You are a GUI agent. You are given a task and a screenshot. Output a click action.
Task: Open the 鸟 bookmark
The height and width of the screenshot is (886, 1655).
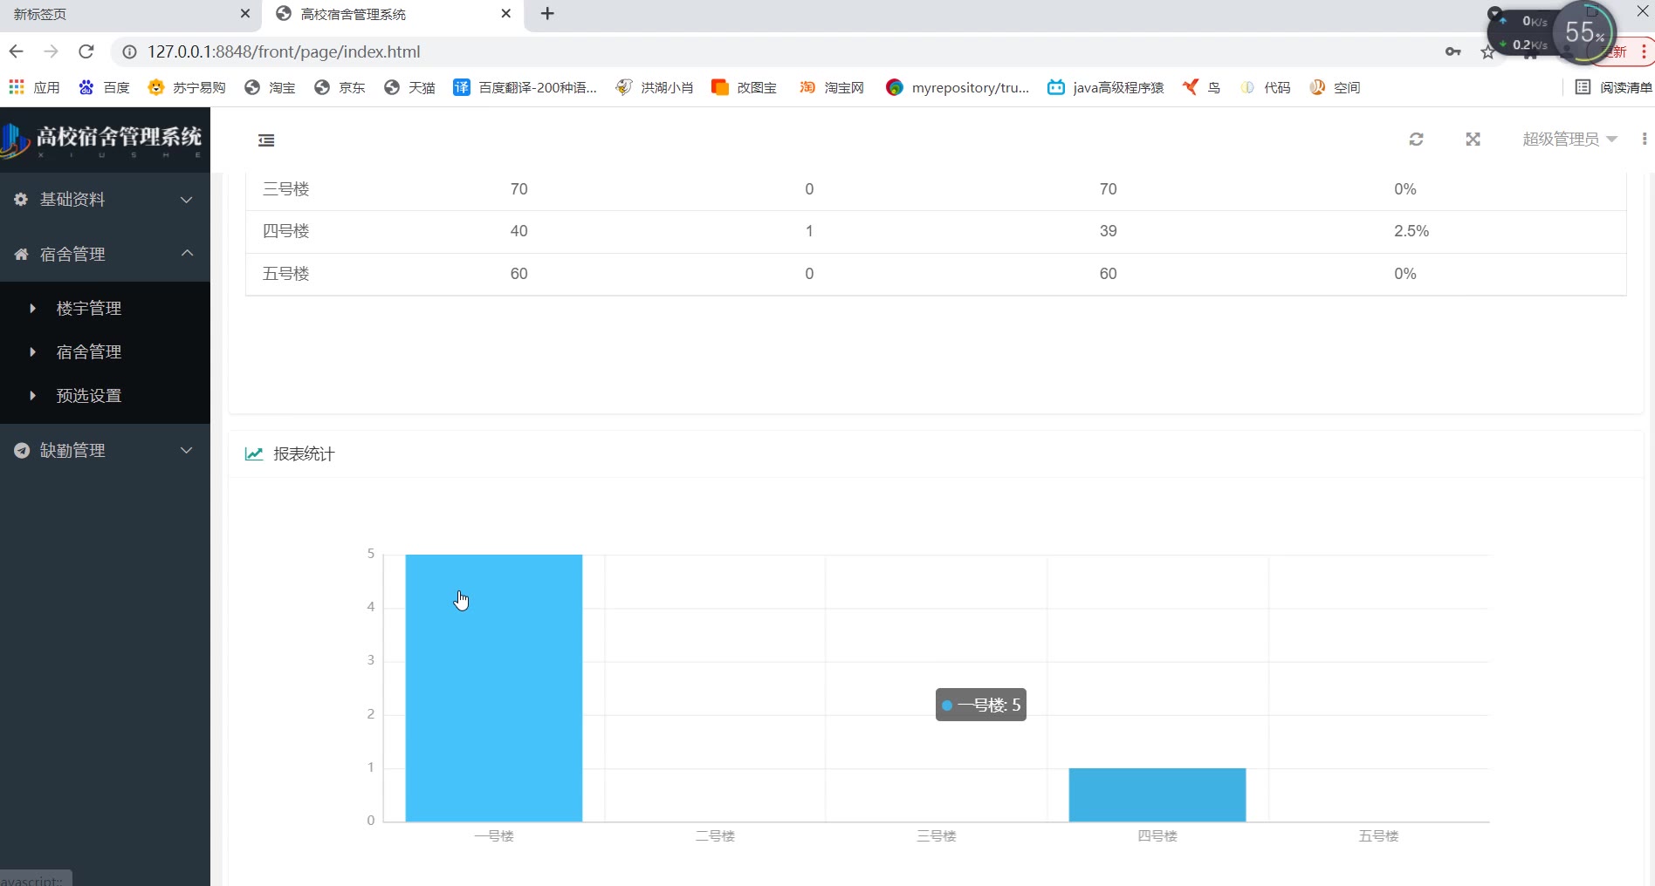click(x=1201, y=87)
